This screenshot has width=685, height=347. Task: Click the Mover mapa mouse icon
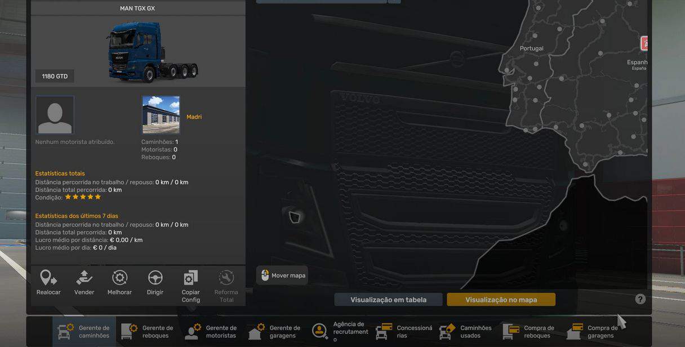tap(265, 275)
